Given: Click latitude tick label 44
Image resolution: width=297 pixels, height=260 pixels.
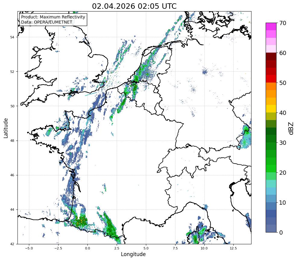Looking at the screenshot, I should [x=12, y=210].
